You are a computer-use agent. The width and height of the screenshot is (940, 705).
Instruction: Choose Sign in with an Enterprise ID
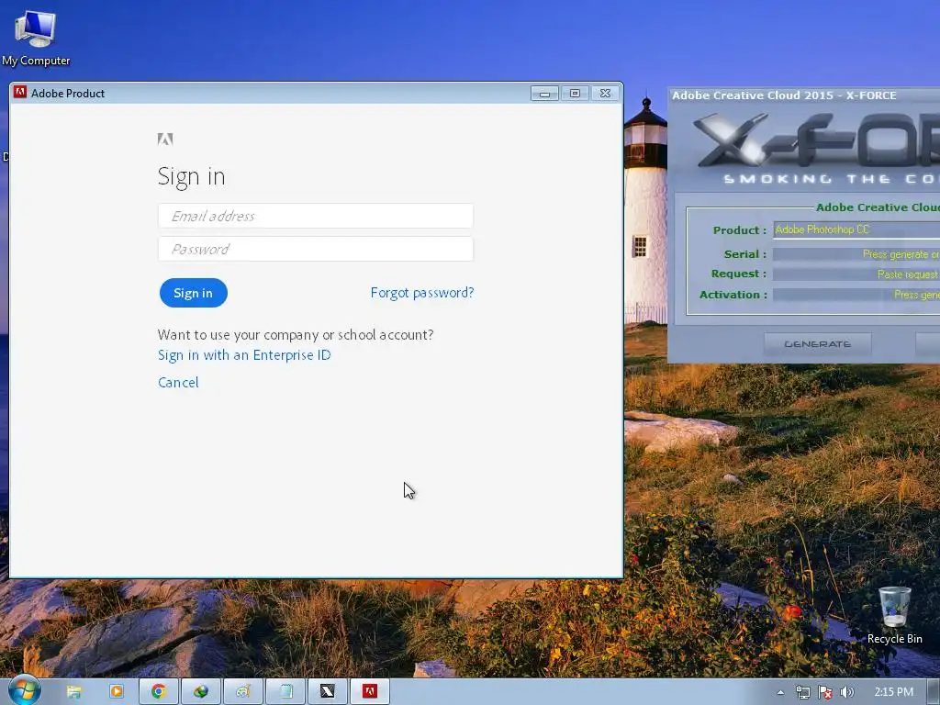coord(244,355)
